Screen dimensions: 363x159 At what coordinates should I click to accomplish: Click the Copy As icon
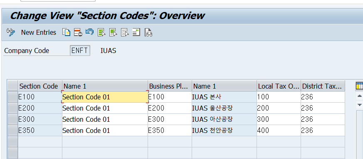(x=66, y=32)
